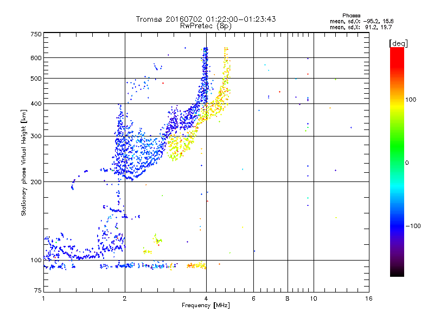434x325 pixels.
Task: Click the "[deg]" colorbar label
Action: tap(398, 43)
